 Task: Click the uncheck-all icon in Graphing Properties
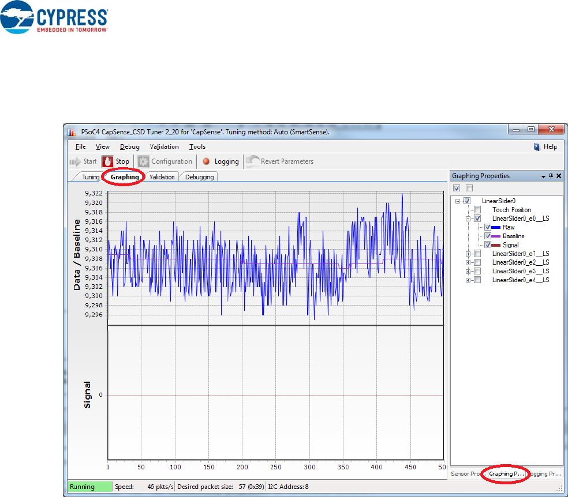pyautogui.click(x=469, y=188)
